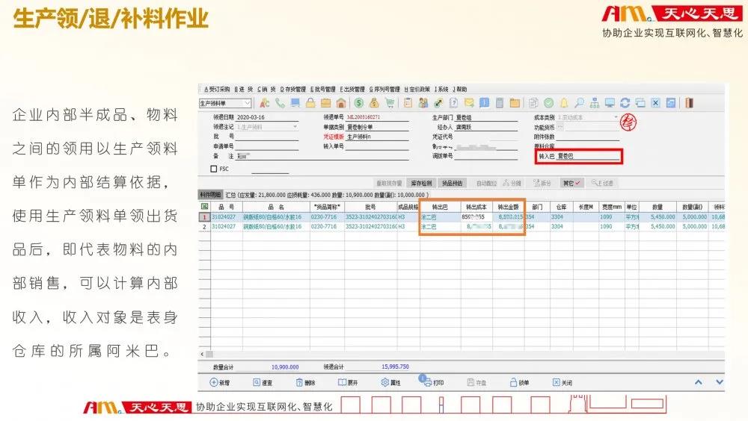Click the 申请单号 input field
Screen dimensions: 748x421
(267, 146)
